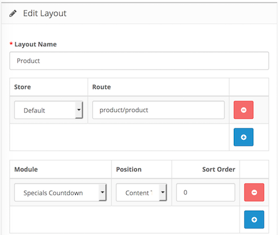The height and width of the screenshot is (235, 279).
Task: Click the Module column header
Action: (26, 169)
